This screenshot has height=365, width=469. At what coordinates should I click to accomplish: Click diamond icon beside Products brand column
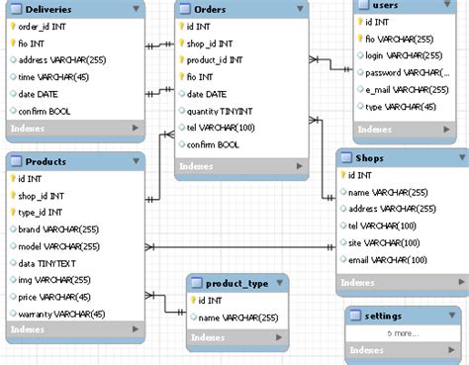point(13,228)
